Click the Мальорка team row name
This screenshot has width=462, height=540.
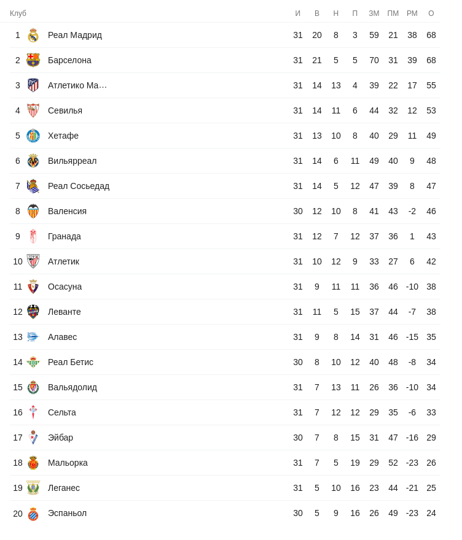coord(68,463)
